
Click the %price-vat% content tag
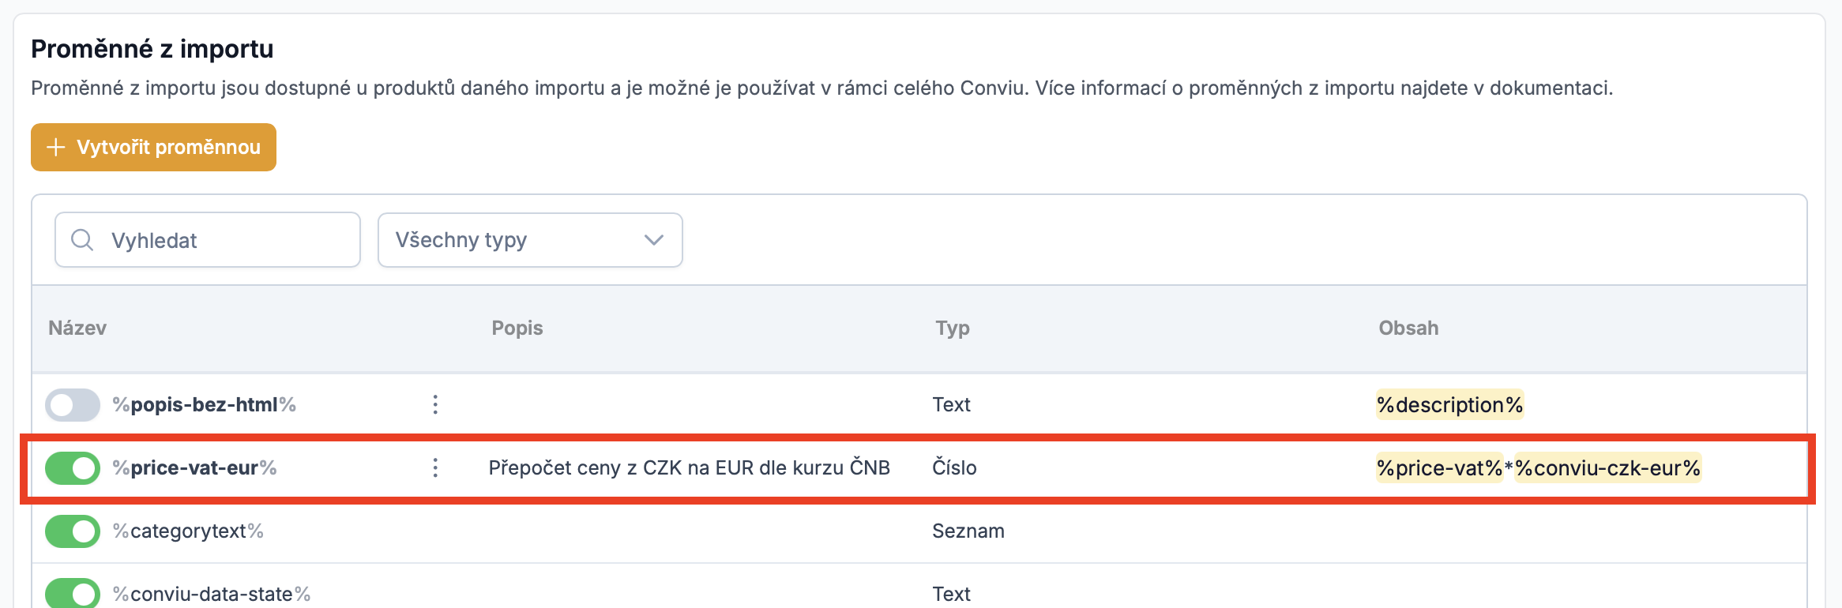(1439, 468)
